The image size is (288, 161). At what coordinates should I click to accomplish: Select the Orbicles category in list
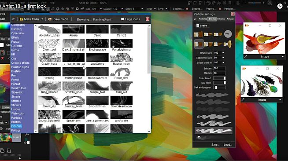[x=16, y=126]
